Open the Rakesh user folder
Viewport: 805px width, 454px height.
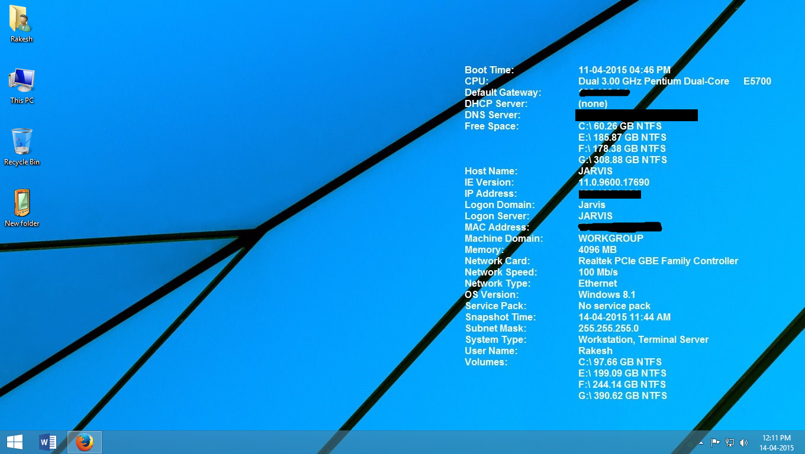click(x=21, y=21)
